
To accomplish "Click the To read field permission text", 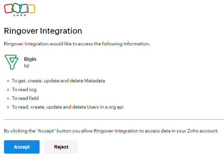I will pyautogui.click(x=25, y=98).
